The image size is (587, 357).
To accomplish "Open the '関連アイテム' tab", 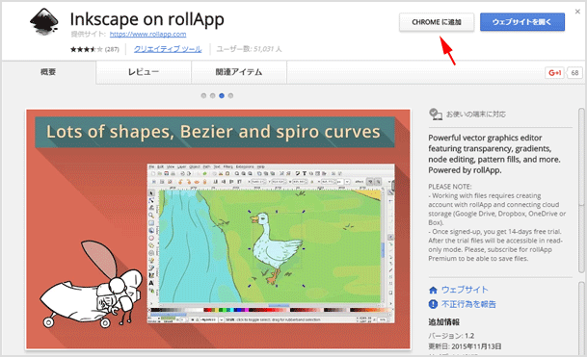I will tap(239, 72).
